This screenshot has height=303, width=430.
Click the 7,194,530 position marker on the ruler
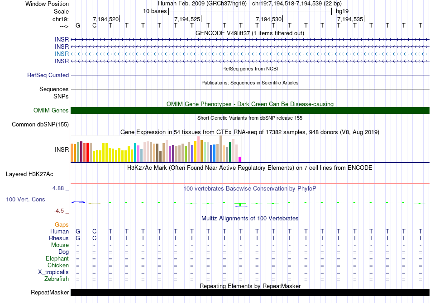click(x=269, y=19)
